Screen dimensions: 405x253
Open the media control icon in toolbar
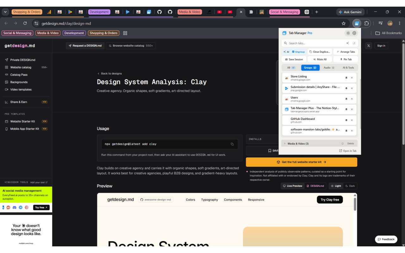(x=381, y=23)
